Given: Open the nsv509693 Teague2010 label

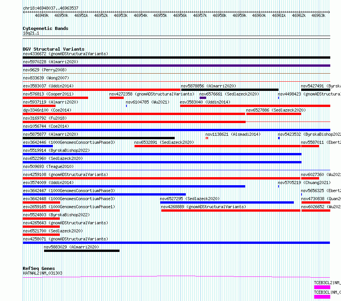Looking at the screenshot, I should (48, 166).
